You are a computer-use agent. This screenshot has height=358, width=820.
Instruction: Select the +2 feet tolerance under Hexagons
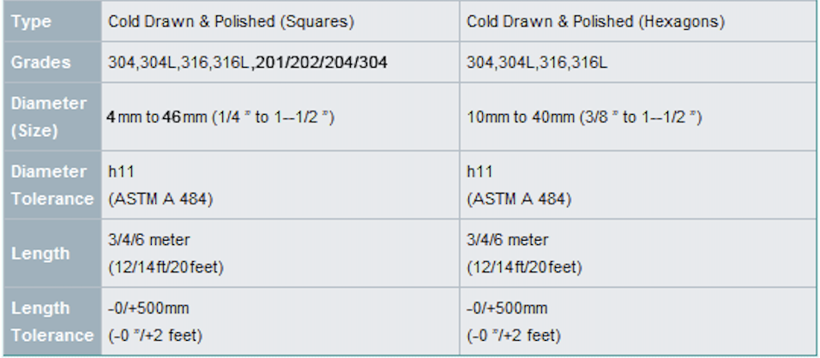tap(534, 335)
